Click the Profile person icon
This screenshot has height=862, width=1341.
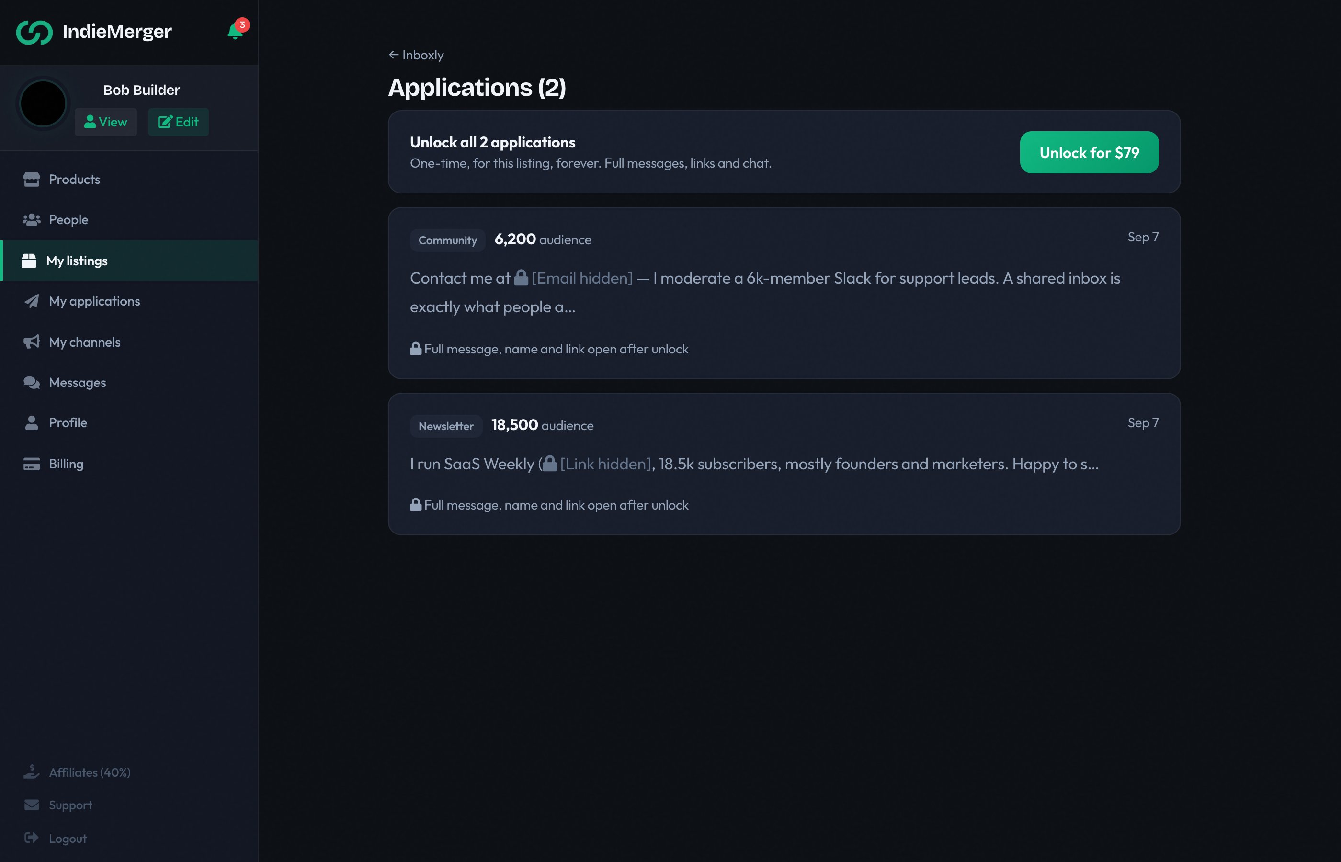coord(31,422)
